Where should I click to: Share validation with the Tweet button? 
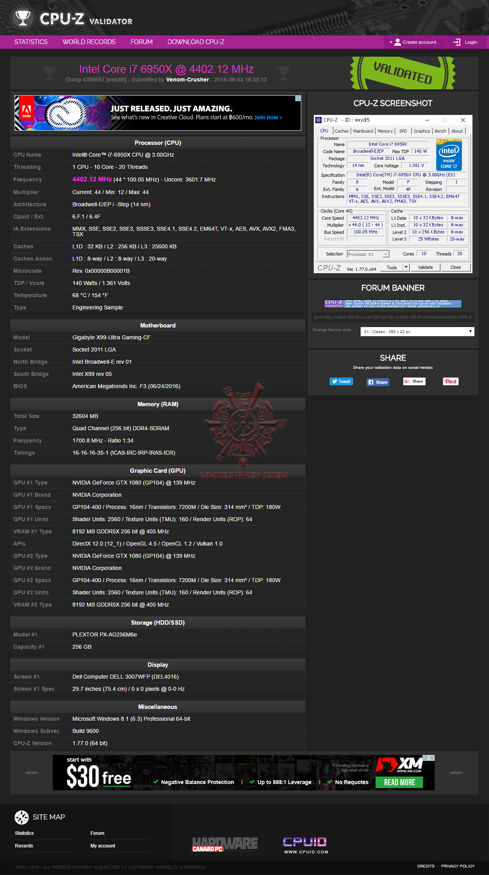click(x=341, y=381)
